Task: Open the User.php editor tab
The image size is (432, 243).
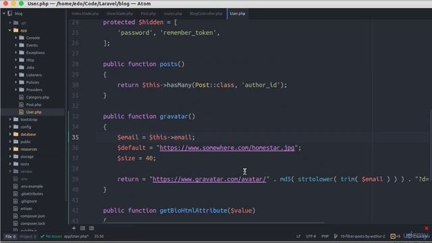Action: [237, 13]
